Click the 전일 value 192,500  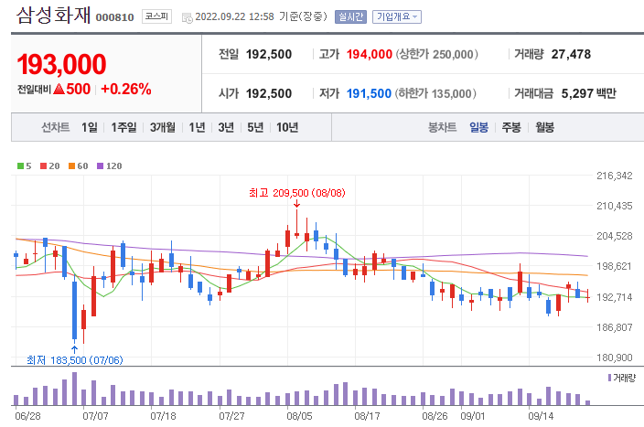(x=269, y=54)
